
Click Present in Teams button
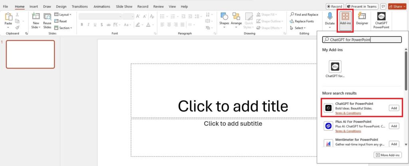362,6
